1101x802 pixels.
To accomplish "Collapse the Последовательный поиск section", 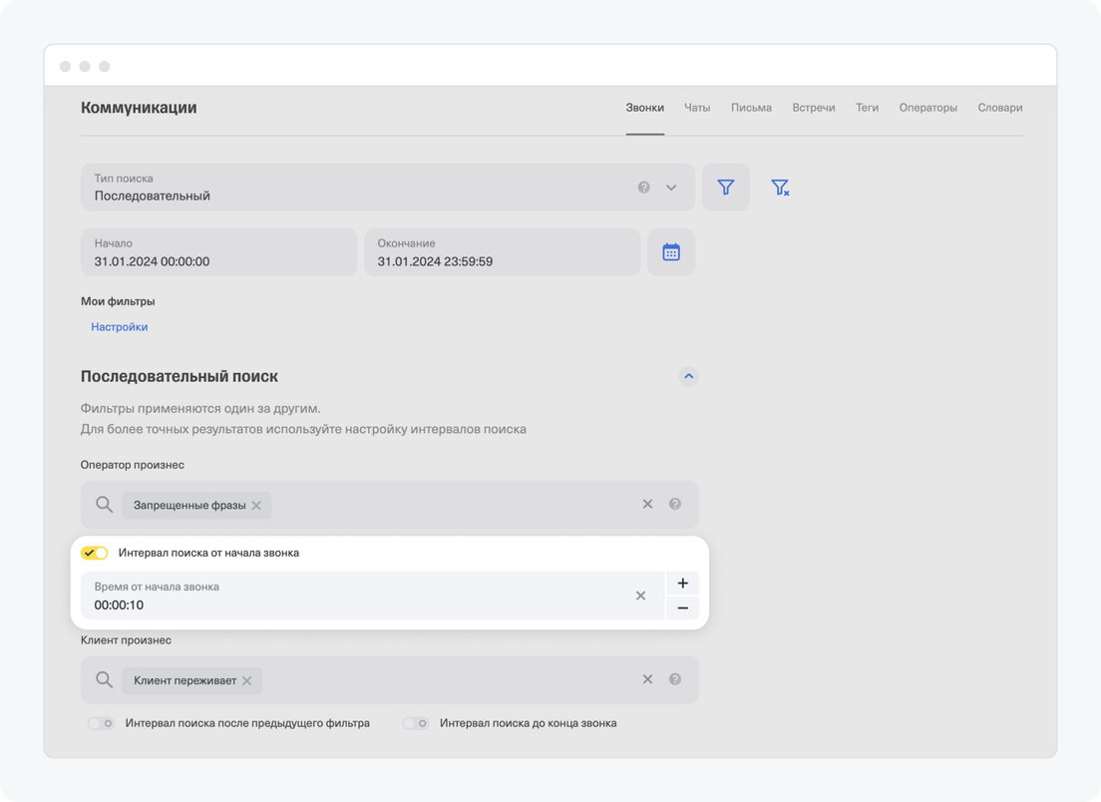I will point(688,377).
